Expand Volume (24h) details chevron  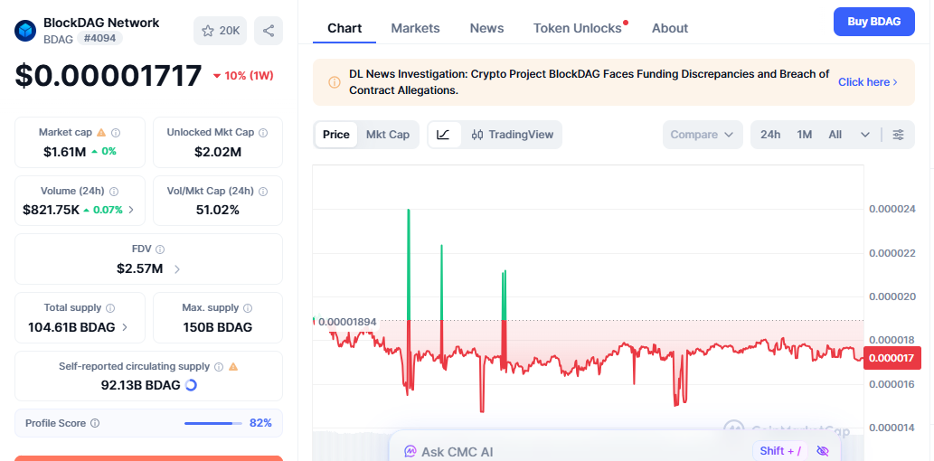[x=131, y=210]
